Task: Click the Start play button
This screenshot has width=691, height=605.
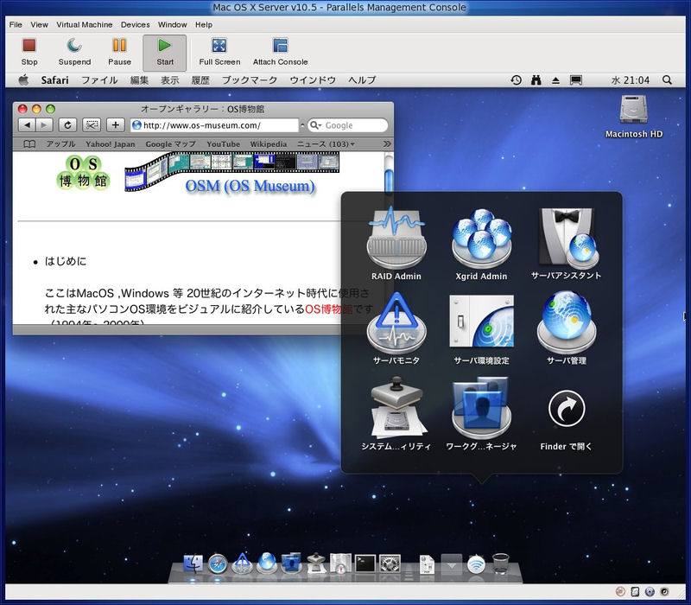Action: click(165, 52)
